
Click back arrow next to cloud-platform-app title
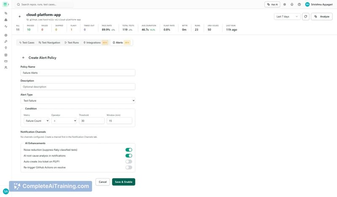tap(20, 16)
